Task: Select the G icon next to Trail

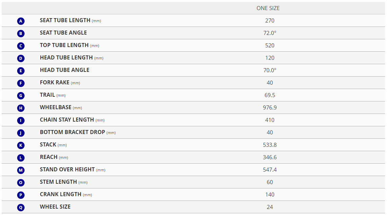Action: coord(21,95)
